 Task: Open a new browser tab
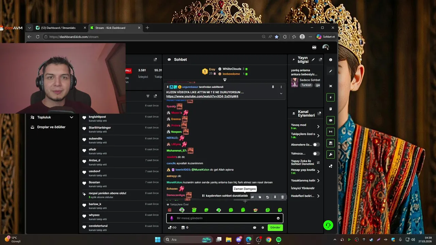tap(147, 28)
